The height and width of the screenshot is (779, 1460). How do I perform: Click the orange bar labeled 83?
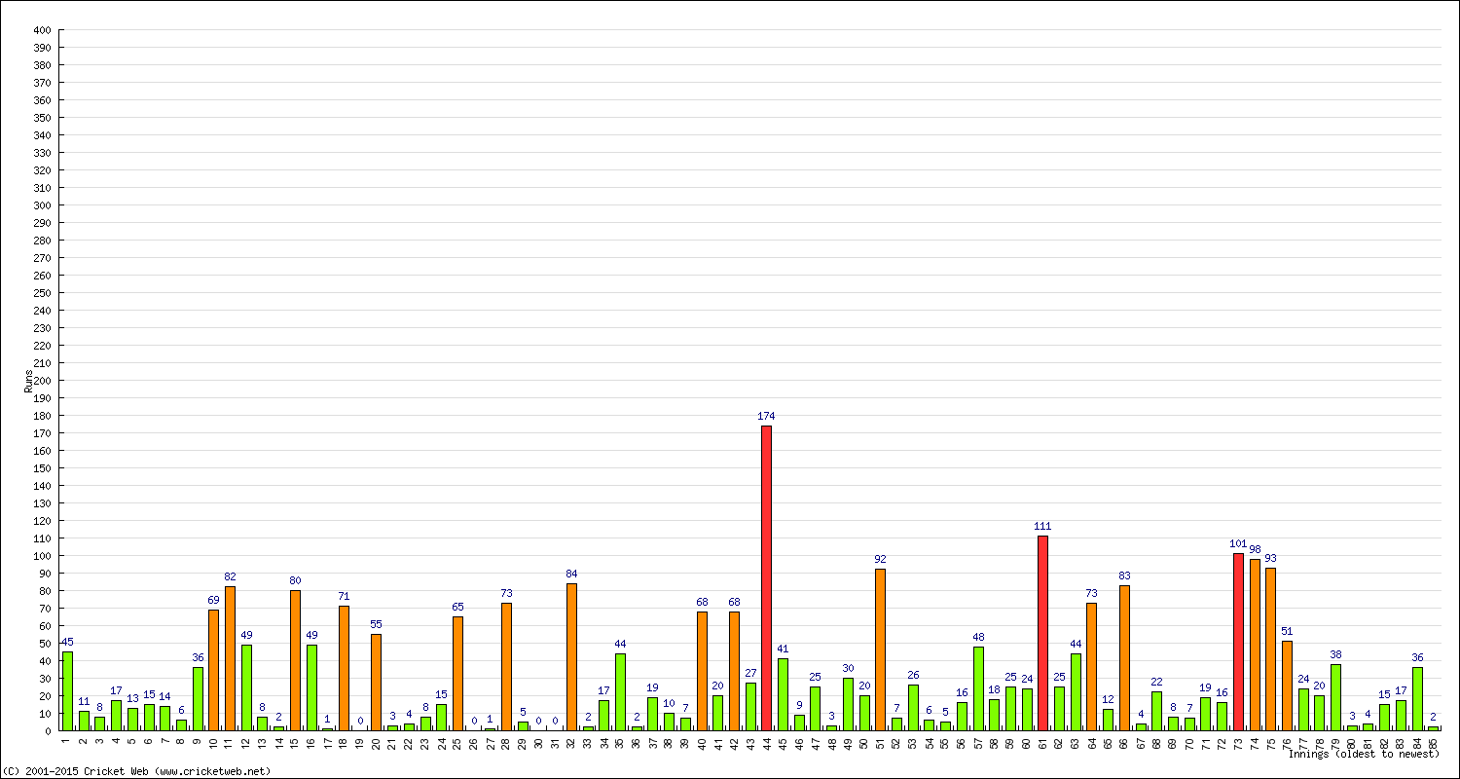1124,658
